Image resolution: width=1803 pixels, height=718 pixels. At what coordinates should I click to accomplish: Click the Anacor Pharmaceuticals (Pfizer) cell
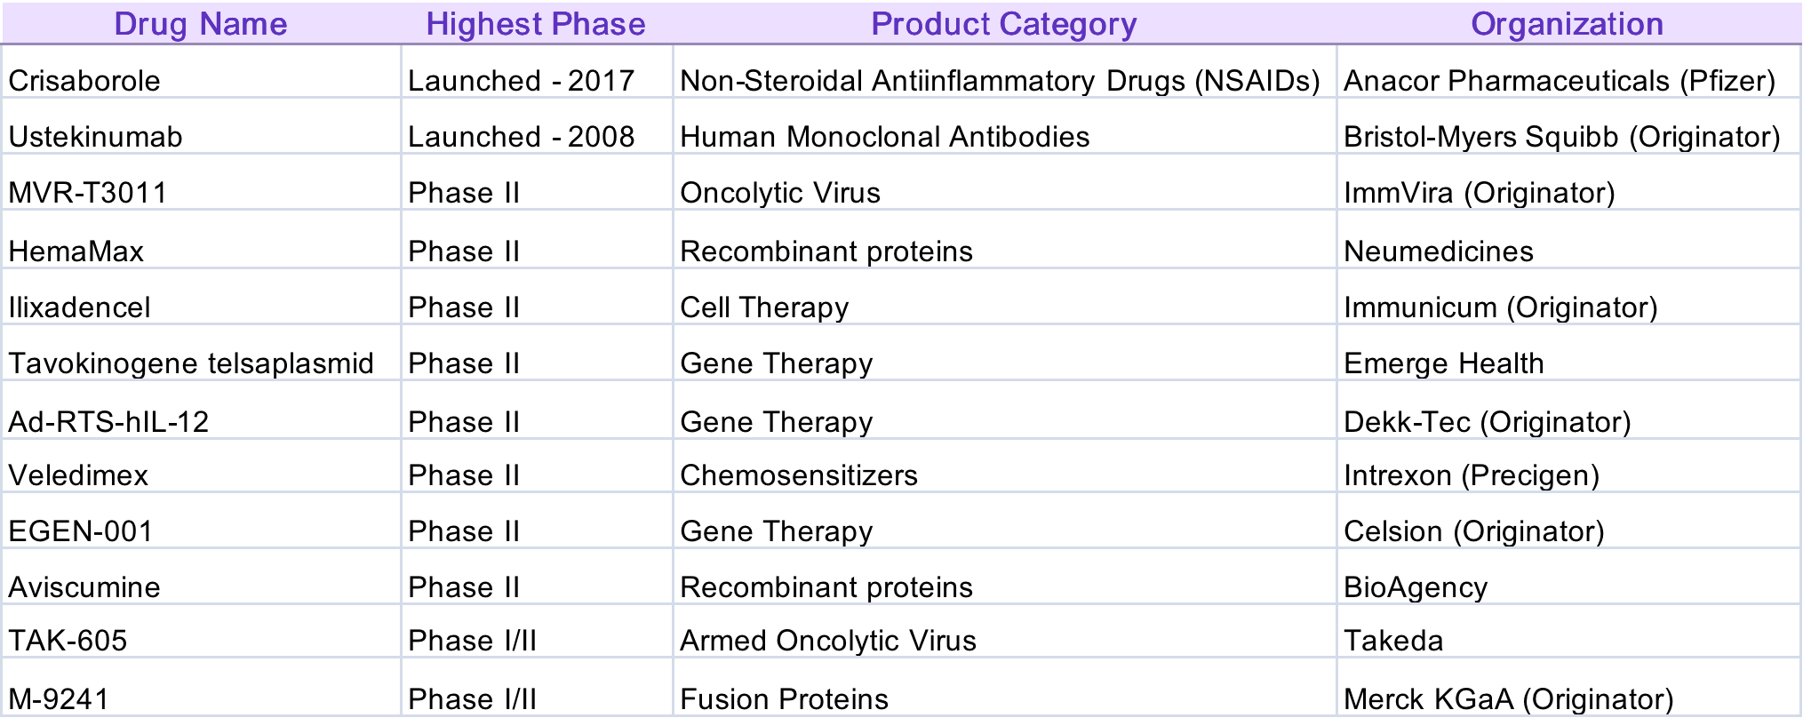pos(1560,81)
